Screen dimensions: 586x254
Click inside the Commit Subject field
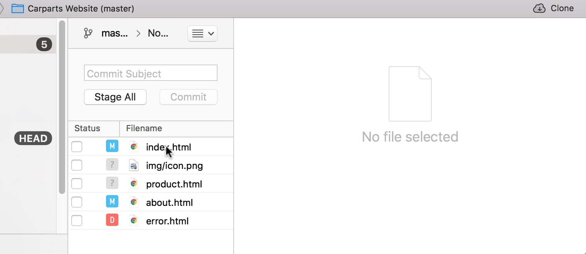click(150, 73)
